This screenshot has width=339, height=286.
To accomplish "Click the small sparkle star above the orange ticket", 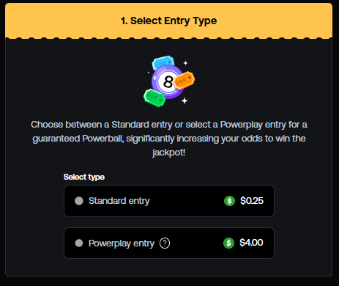I will coord(185,63).
